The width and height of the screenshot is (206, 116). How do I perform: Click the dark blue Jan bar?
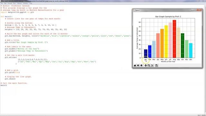point(145,53)
